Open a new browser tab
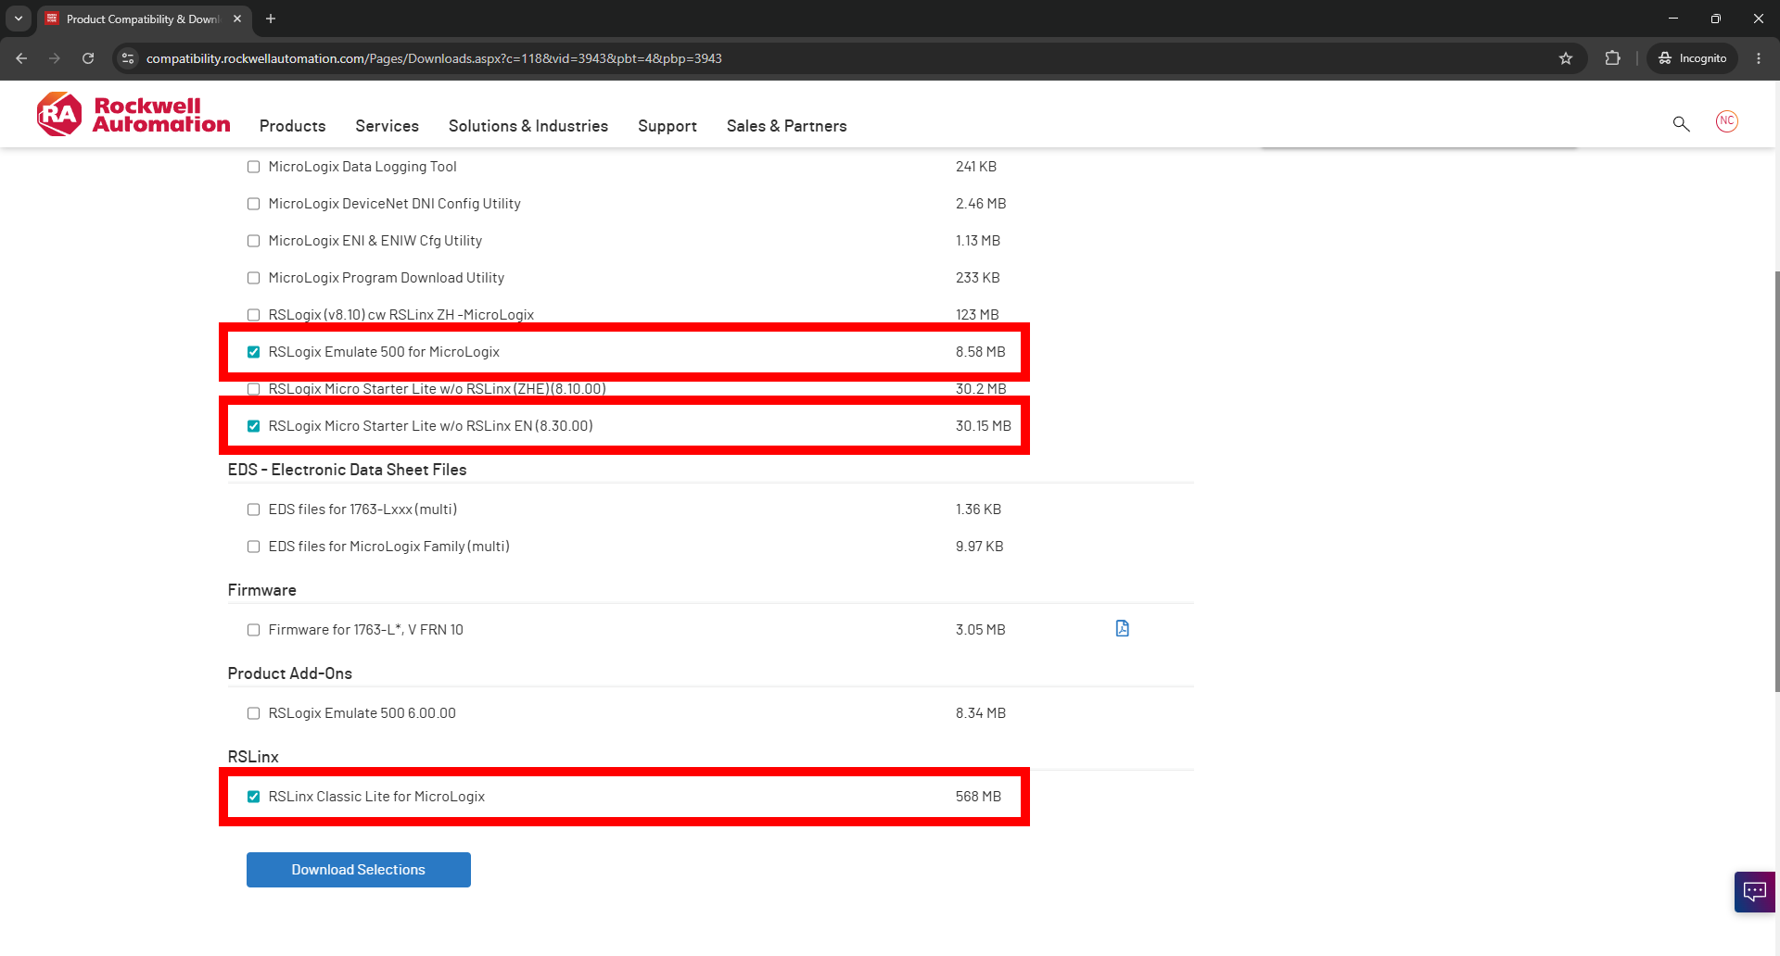This screenshot has width=1780, height=956. 271,19
